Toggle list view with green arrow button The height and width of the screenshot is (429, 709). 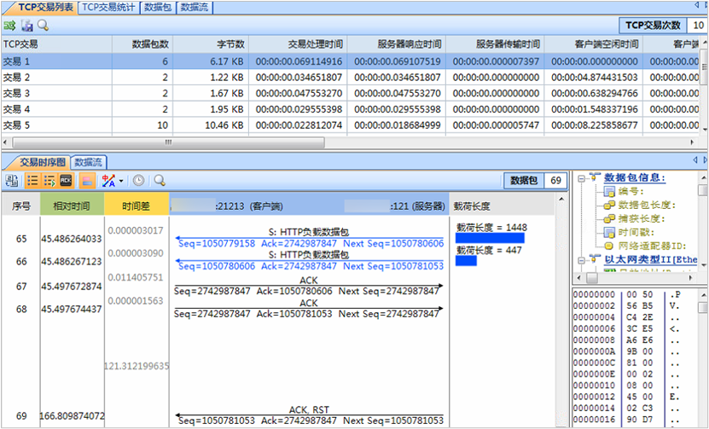coord(49,181)
